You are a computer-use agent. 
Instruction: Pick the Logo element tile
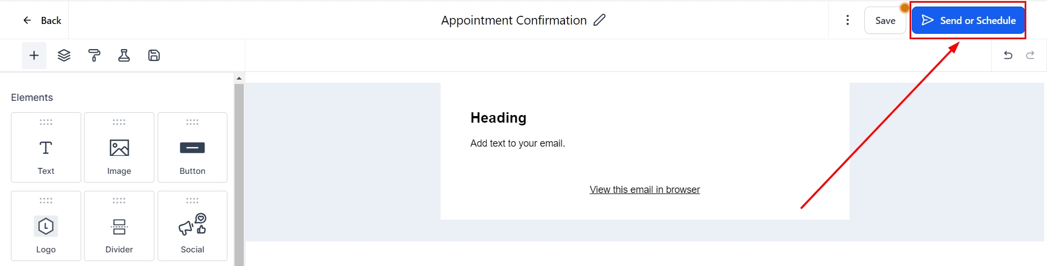point(46,226)
